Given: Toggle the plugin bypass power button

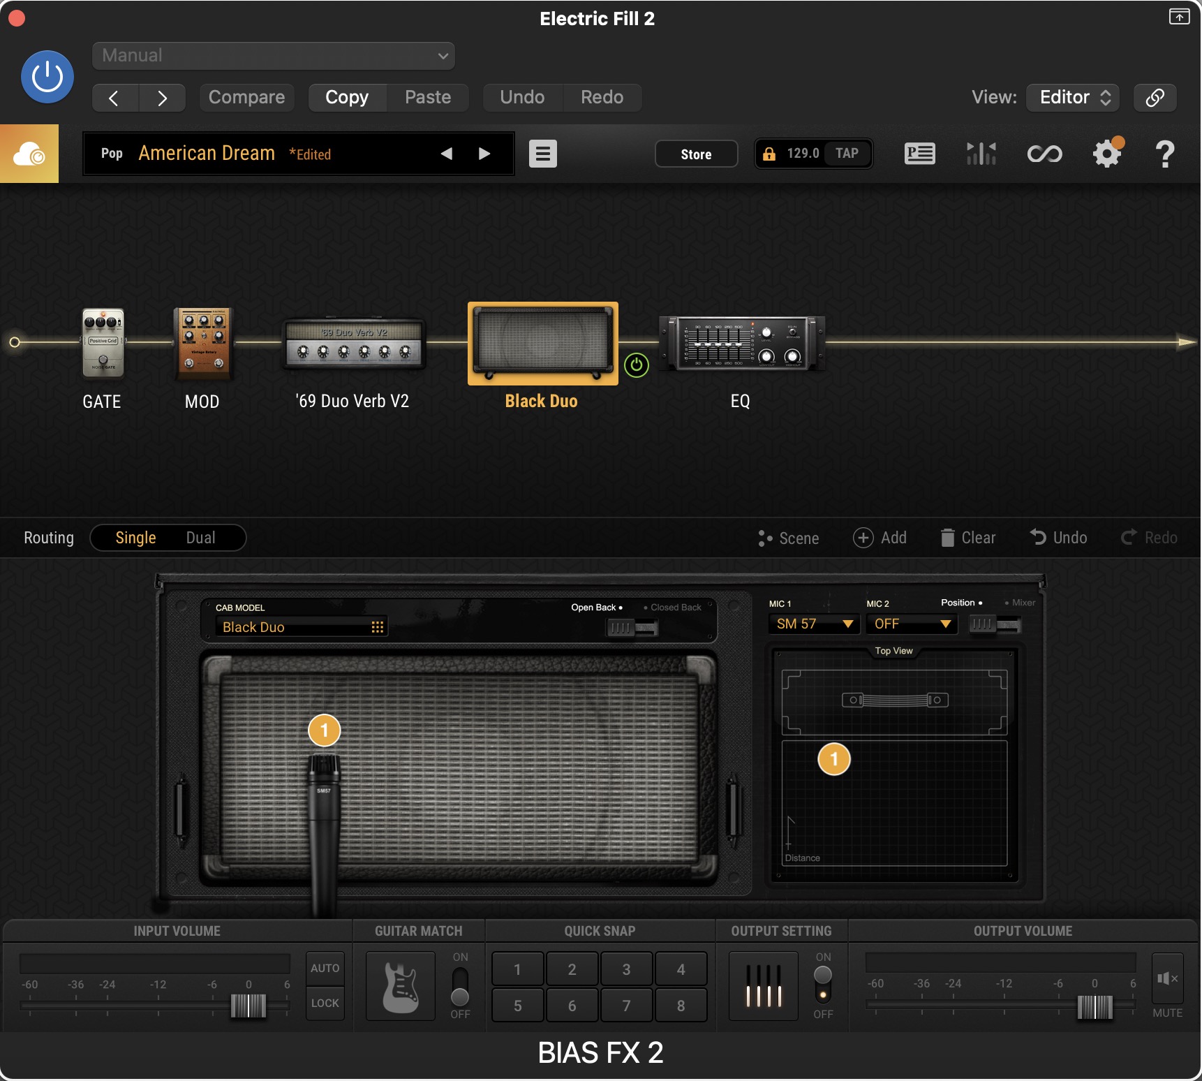Looking at the screenshot, I should tap(47, 77).
